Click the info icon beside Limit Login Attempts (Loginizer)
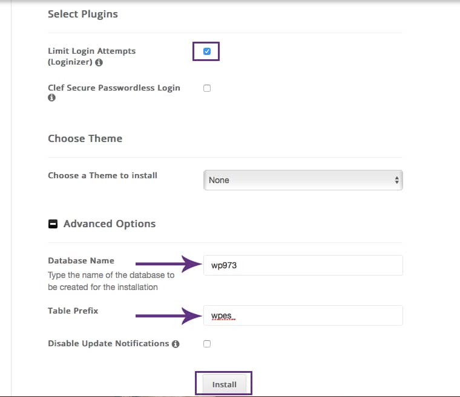 tap(99, 62)
